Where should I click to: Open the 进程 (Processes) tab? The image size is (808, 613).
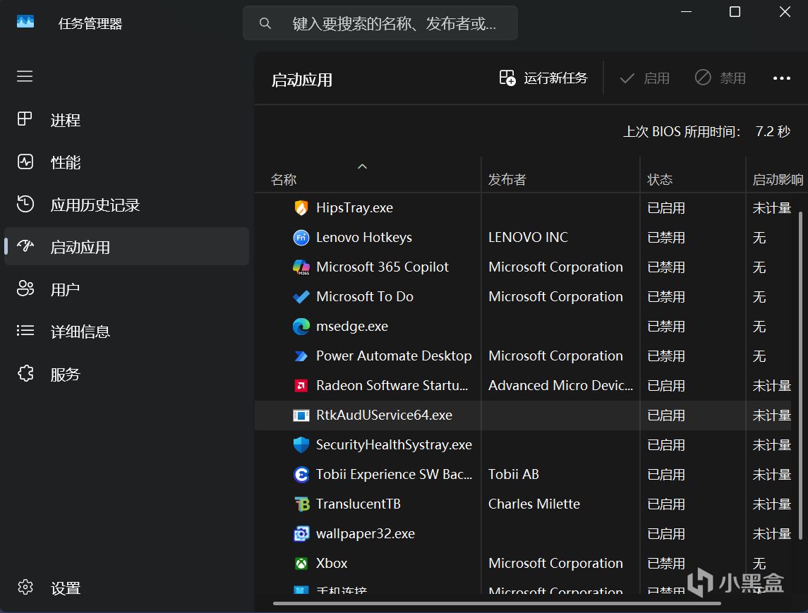[x=65, y=121]
